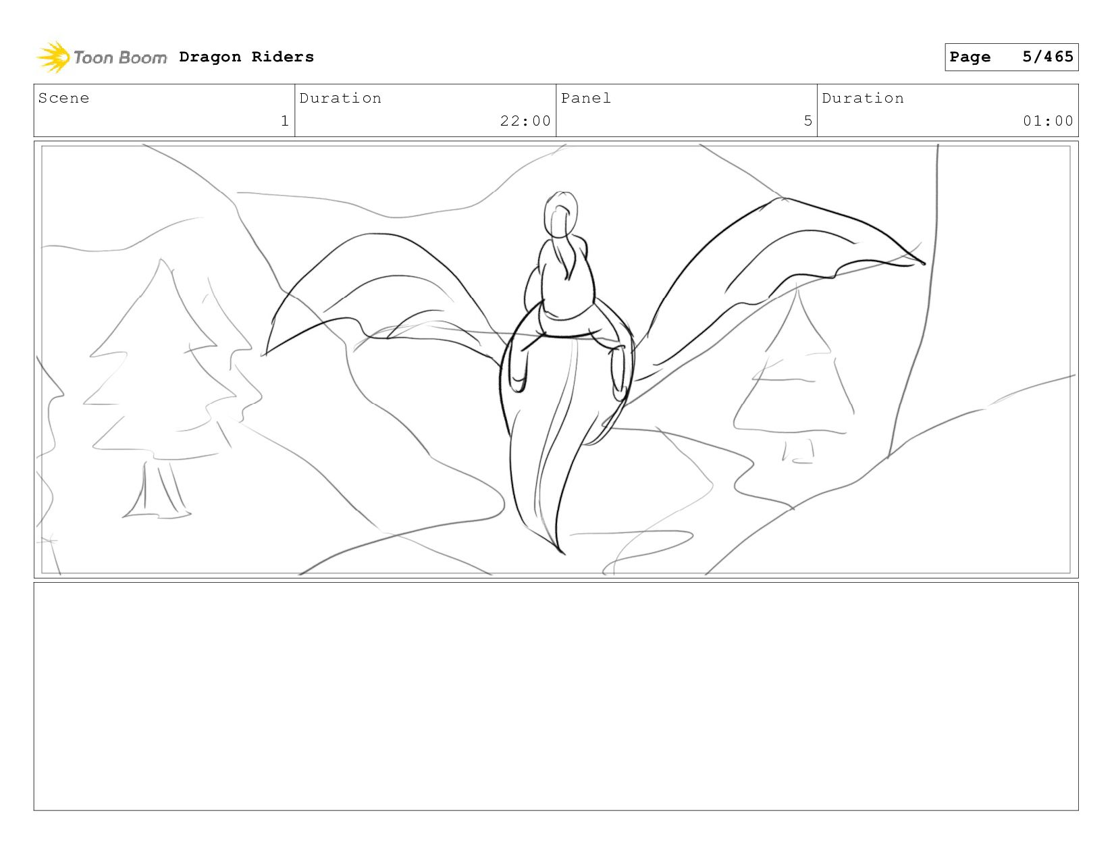Click the empty notes box below the panel

tap(556, 696)
